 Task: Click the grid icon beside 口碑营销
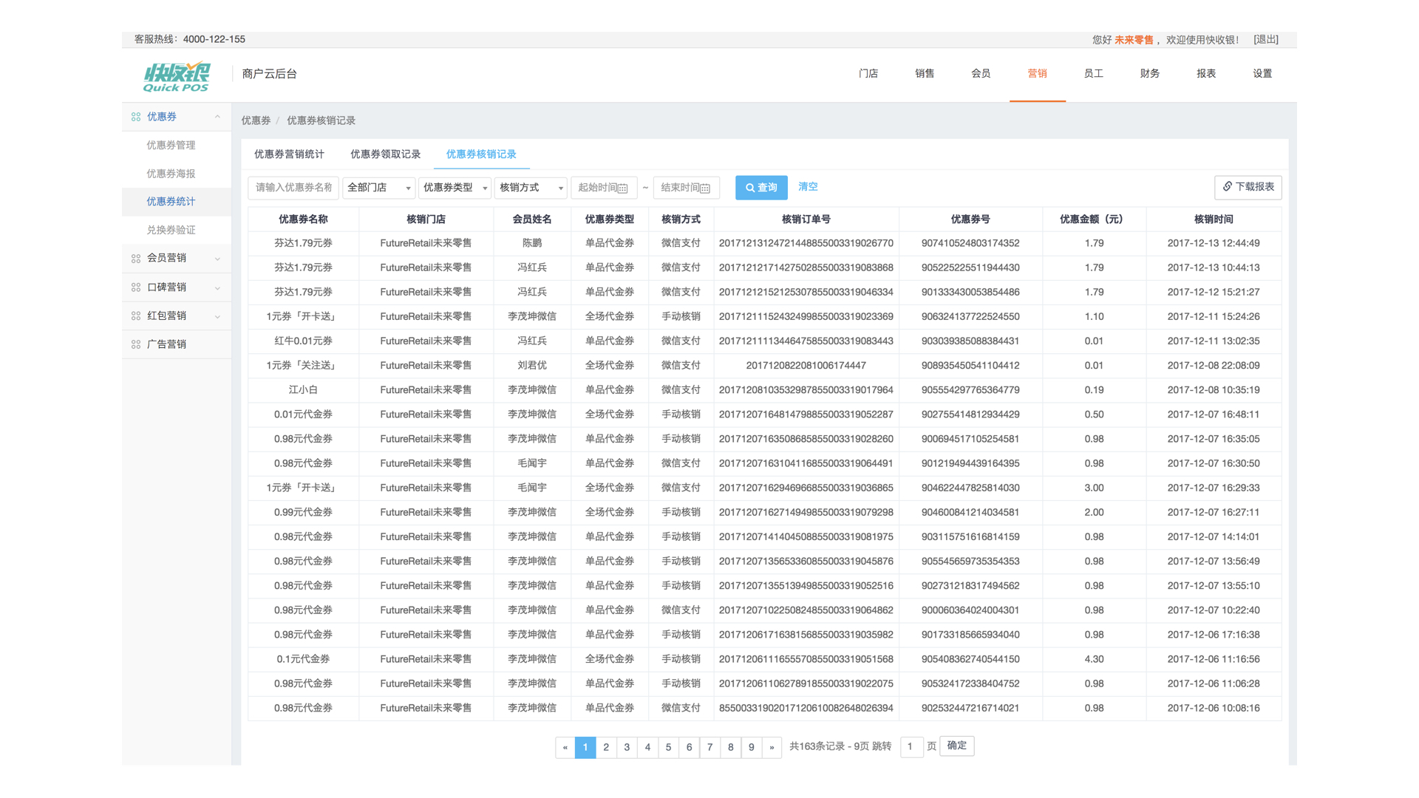coord(136,287)
